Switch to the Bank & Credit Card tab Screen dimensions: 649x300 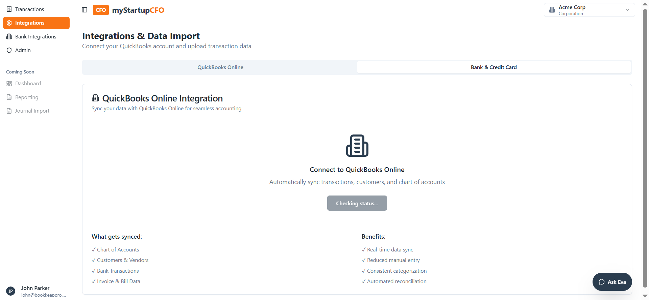(x=494, y=67)
